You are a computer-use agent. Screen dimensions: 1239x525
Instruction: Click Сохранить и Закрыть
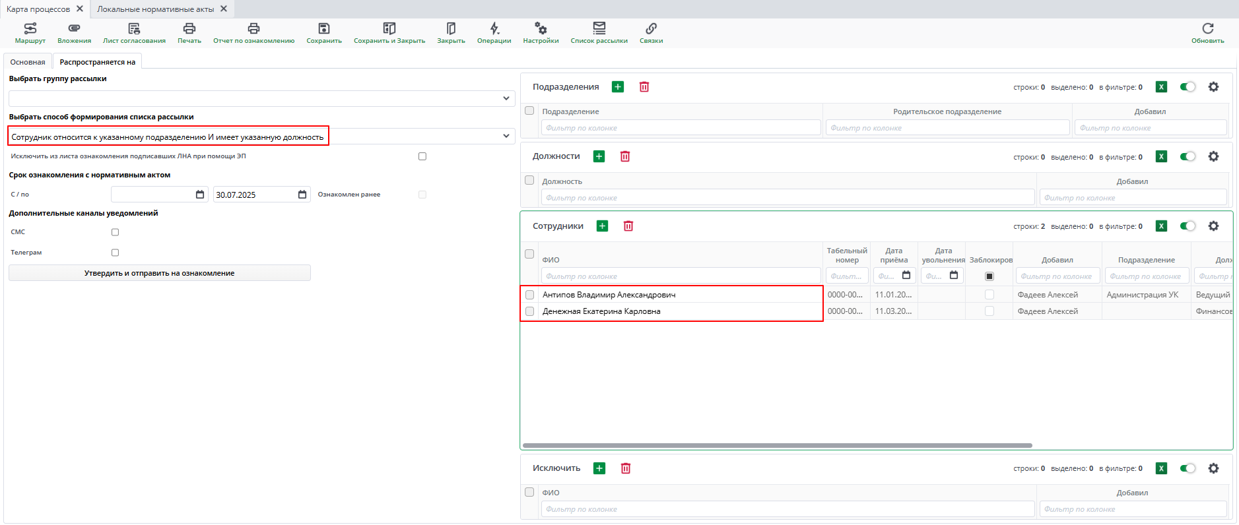[389, 32]
